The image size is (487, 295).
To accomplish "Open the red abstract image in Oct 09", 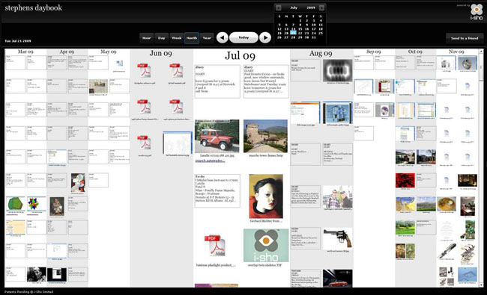I will pos(405,181).
